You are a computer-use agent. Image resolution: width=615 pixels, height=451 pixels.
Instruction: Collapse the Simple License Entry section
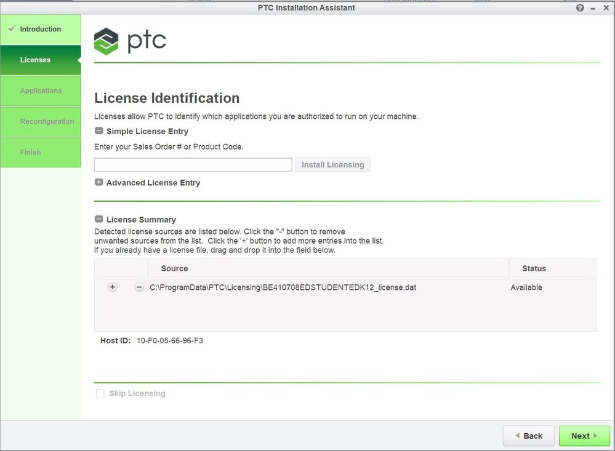(x=99, y=131)
